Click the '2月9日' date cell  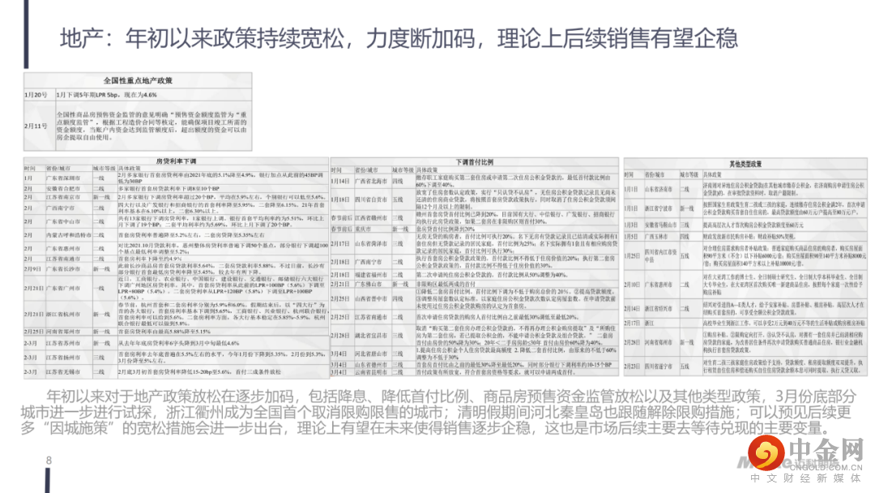tap(32, 268)
